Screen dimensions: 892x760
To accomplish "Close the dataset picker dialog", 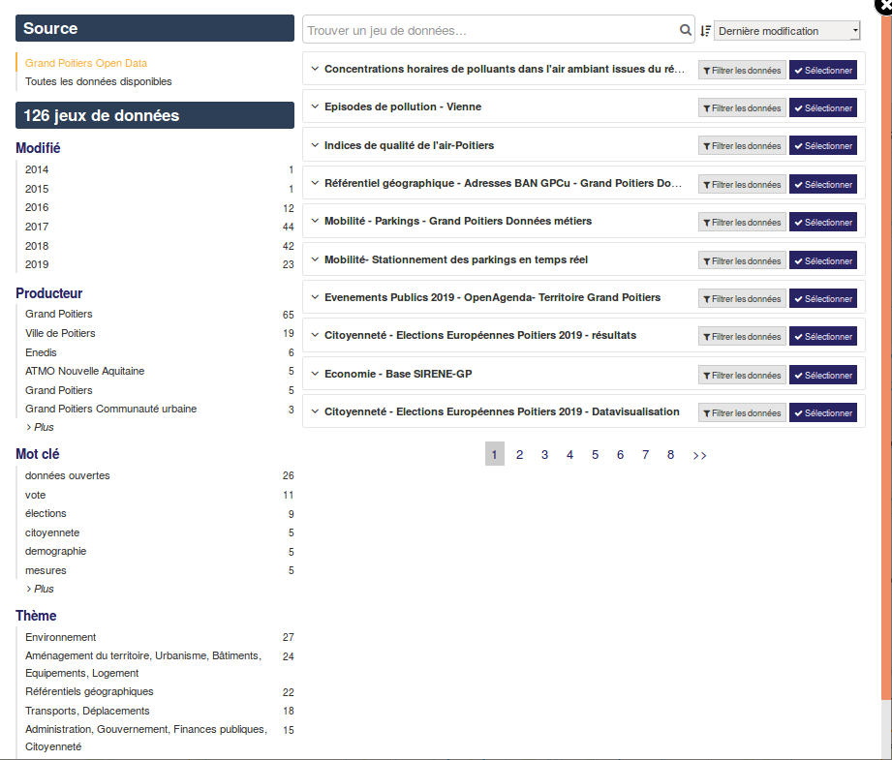I will (884, 5).
